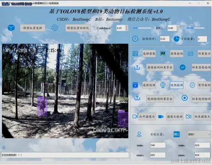Click the select image picture icon
212x165 pixels.
click(135, 53)
